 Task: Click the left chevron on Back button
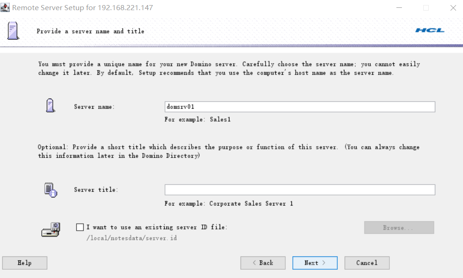[254, 263]
